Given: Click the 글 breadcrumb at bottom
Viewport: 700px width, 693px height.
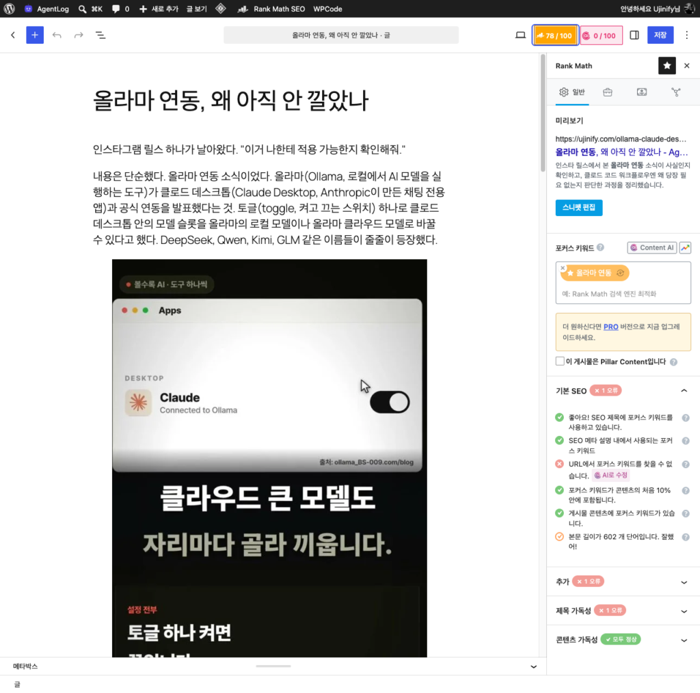Looking at the screenshot, I should coord(17,684).
